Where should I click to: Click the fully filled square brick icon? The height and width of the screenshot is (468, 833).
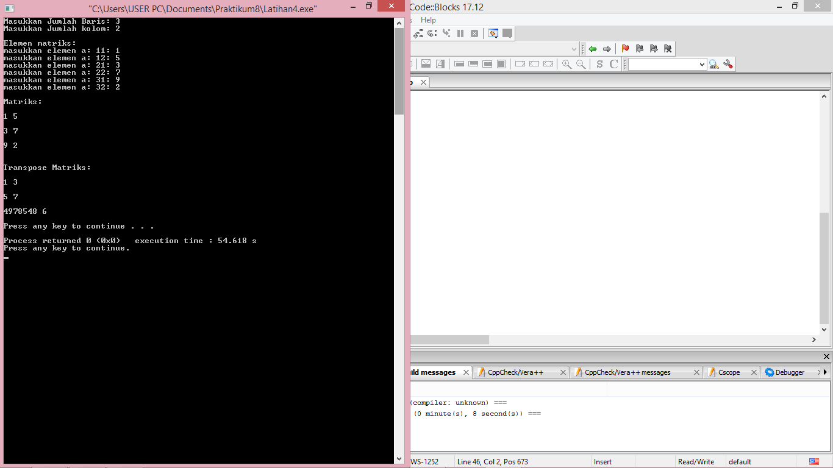501,63
